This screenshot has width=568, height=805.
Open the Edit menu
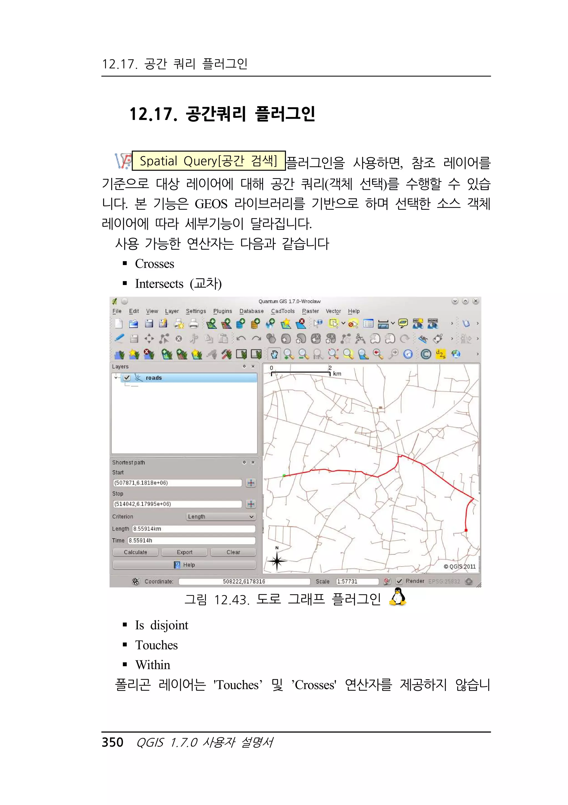click(134, 311)
